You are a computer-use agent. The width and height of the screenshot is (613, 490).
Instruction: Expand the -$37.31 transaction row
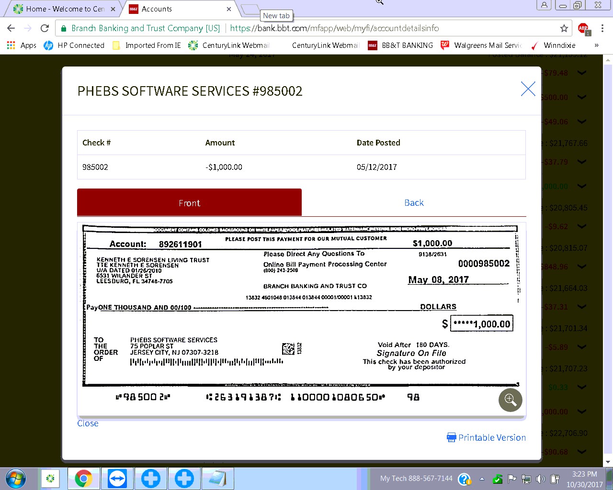(x=582, y=307)
